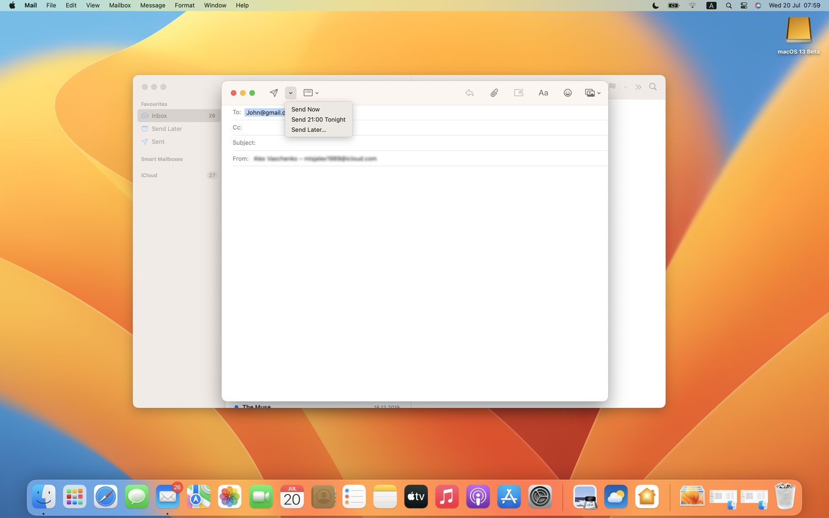Open the Help menu
This screenshot has height=518, width=829.
(242, 6)
